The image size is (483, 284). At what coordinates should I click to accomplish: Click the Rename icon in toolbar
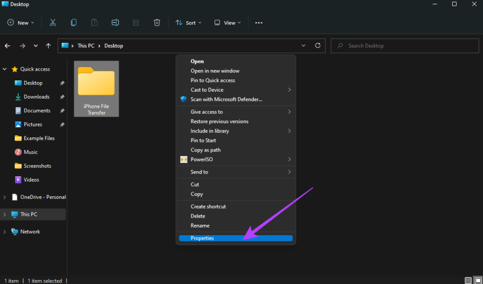point(115,23)
